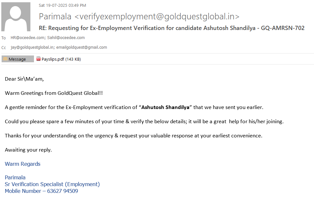Click the sender's profile avatar picture
The height and width of the screenshot is (199, 314).
click(x=16, y=17)
